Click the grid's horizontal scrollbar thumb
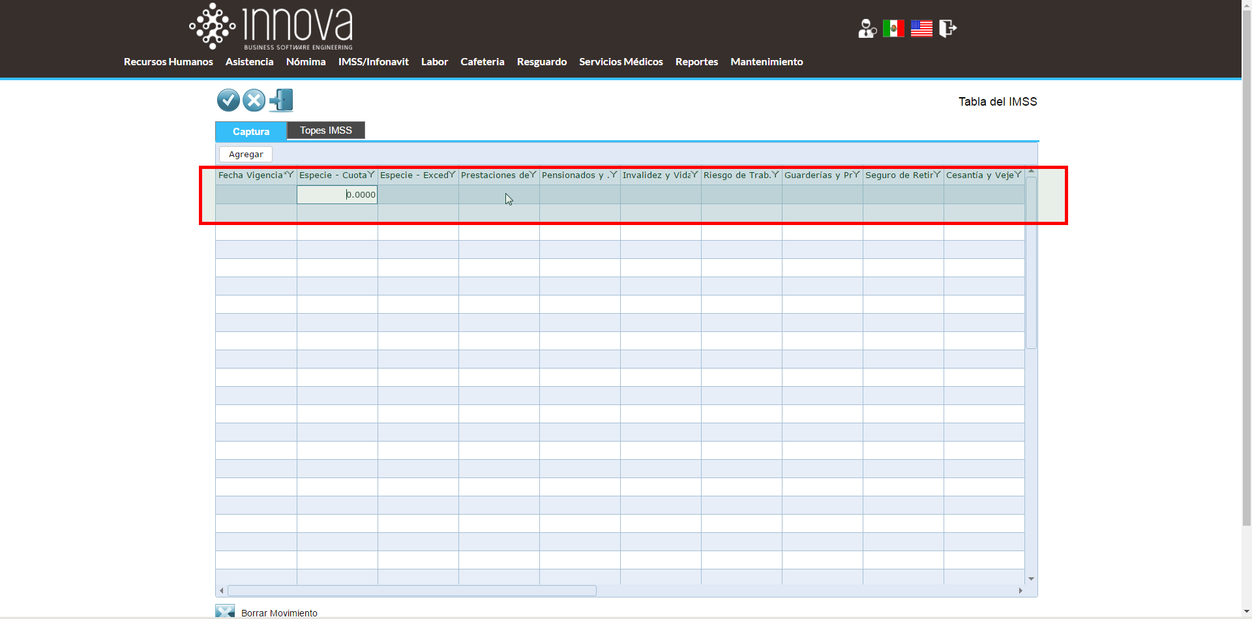The height and width of the screenshot is (619, 1252). (x=411, y=591)
